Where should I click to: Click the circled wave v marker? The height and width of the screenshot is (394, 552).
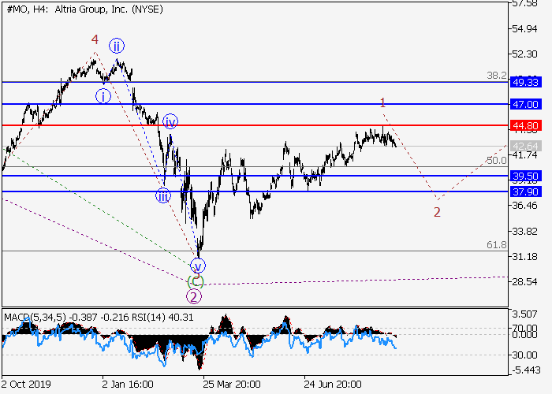click(198, 265)
